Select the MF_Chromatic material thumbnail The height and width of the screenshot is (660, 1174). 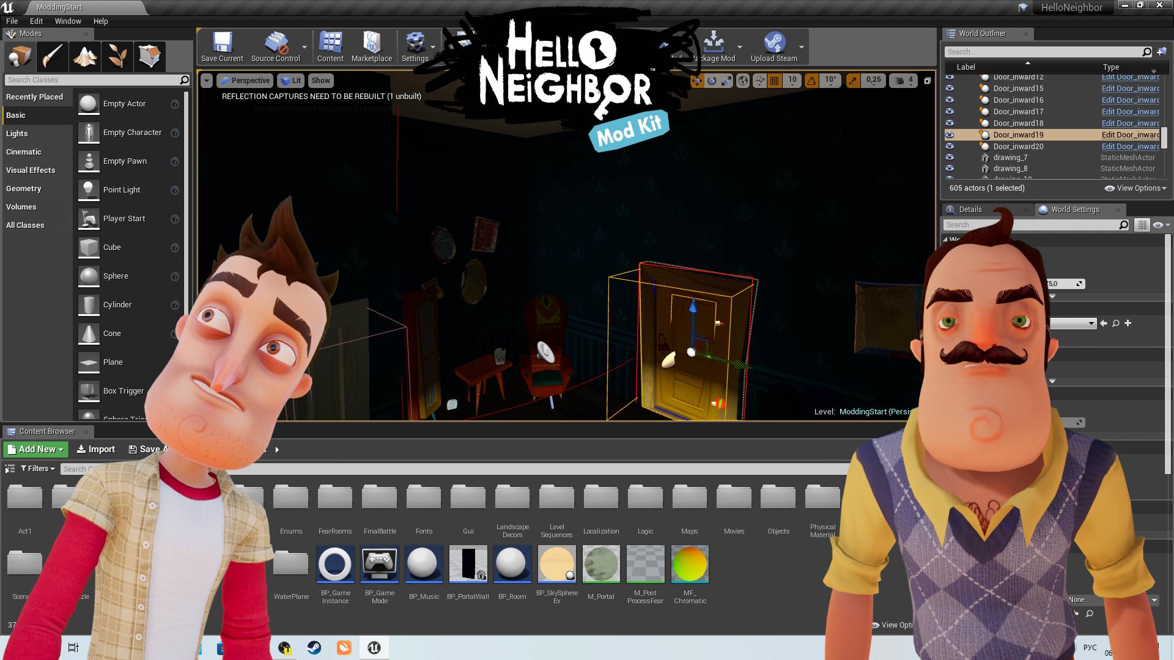point(690,564)
